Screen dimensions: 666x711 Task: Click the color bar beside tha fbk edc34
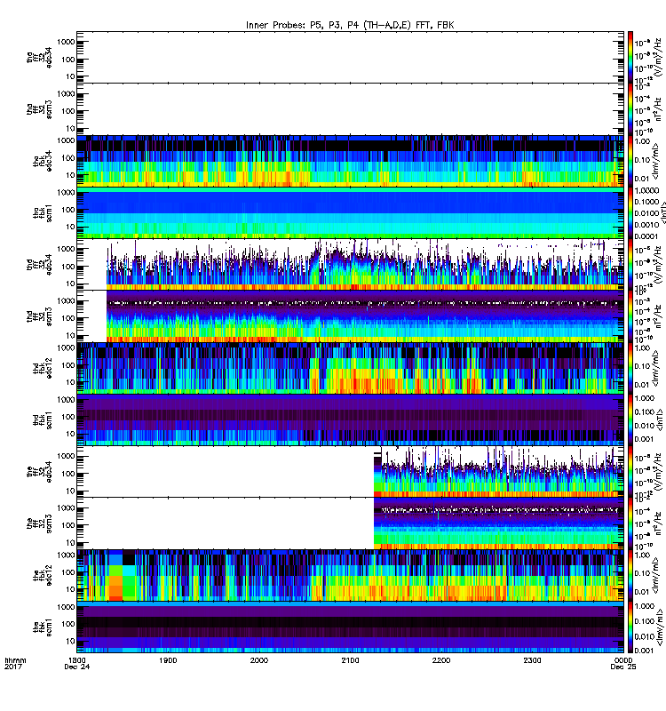tap(630, 161)
